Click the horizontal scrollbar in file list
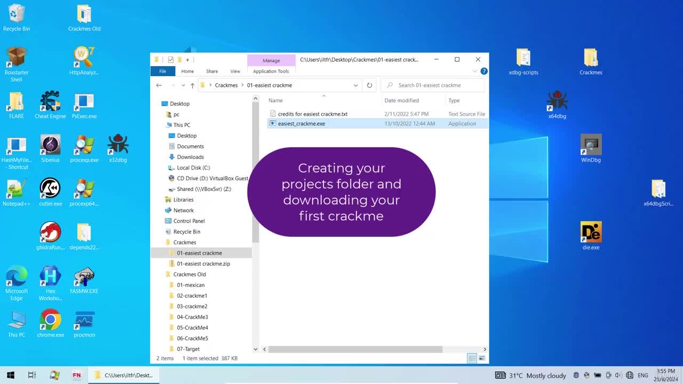The image size is (683, 384). (x=355, y=349)
